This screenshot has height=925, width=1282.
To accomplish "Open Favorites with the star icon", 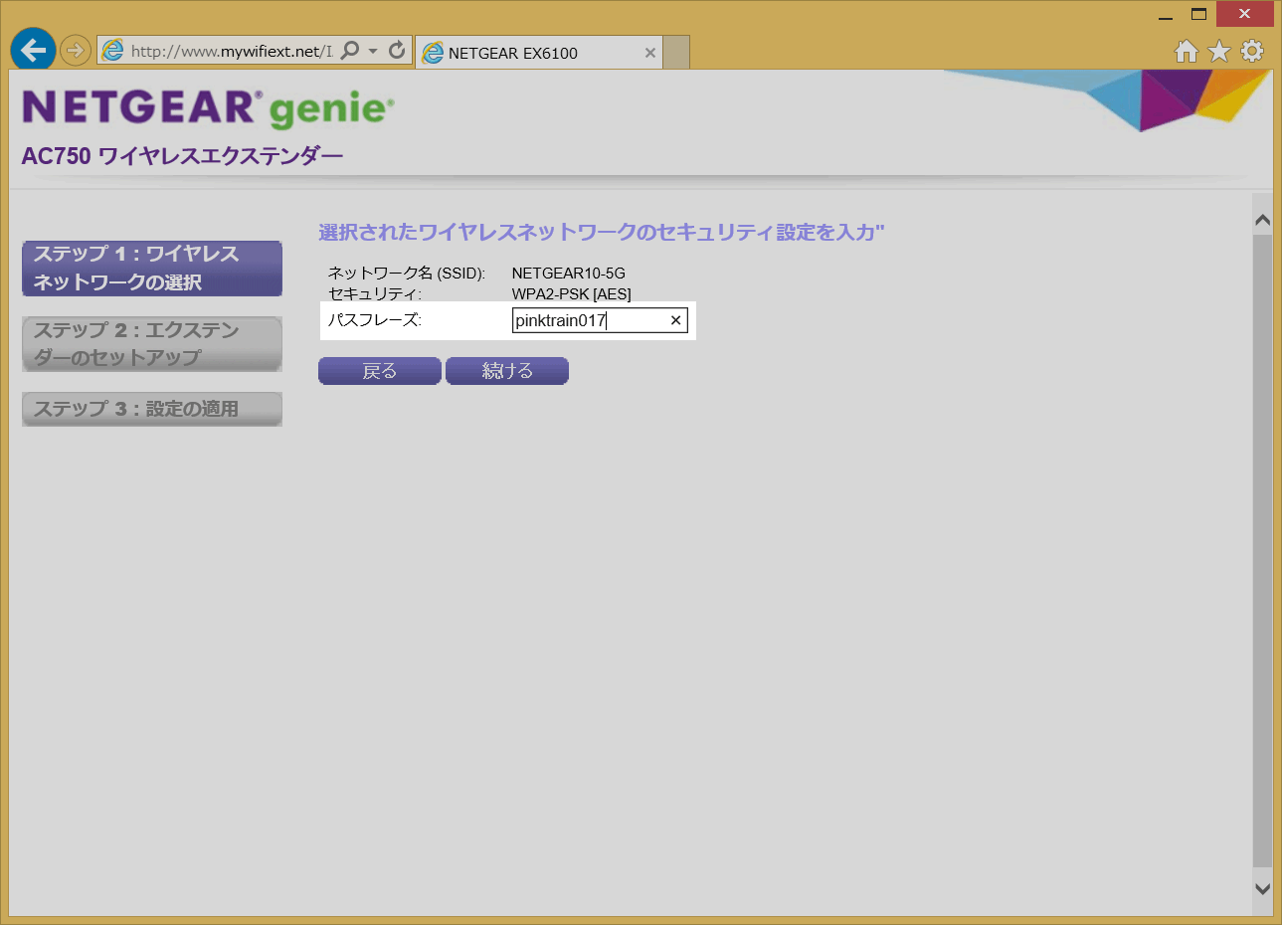I will [1219, 52].
